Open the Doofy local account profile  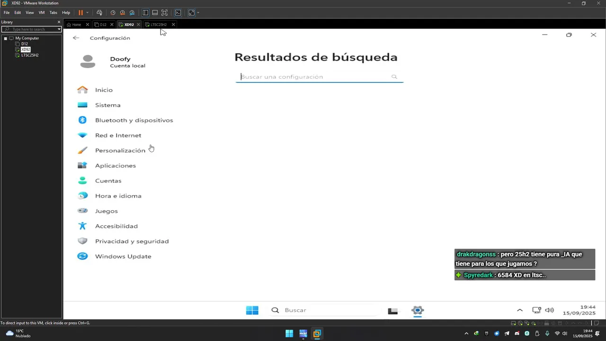coord(113,62)
